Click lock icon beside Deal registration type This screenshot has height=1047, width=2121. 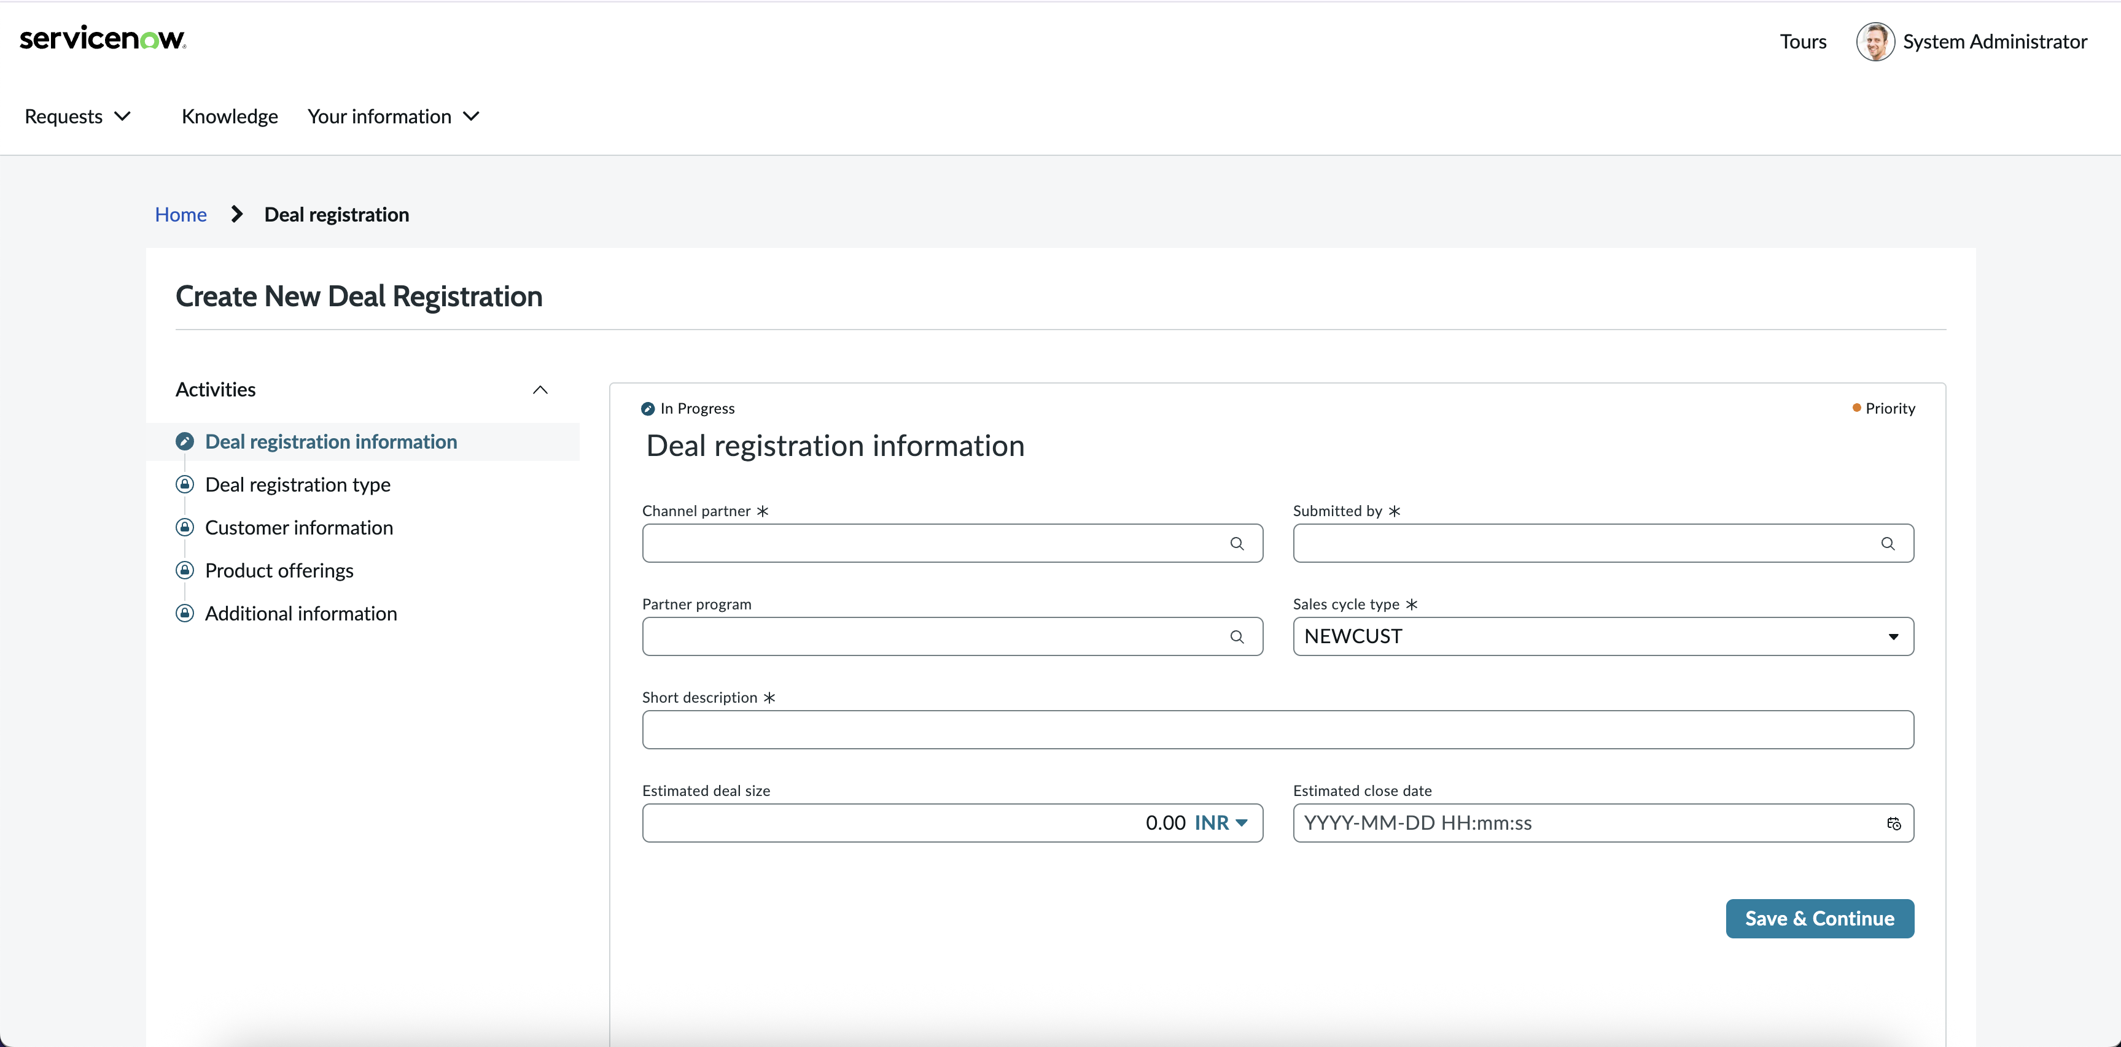[x=185, y=484]
